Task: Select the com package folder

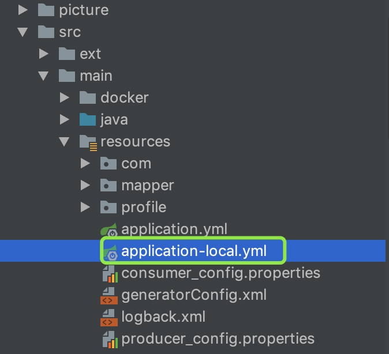Action: [x=136, y=164]
